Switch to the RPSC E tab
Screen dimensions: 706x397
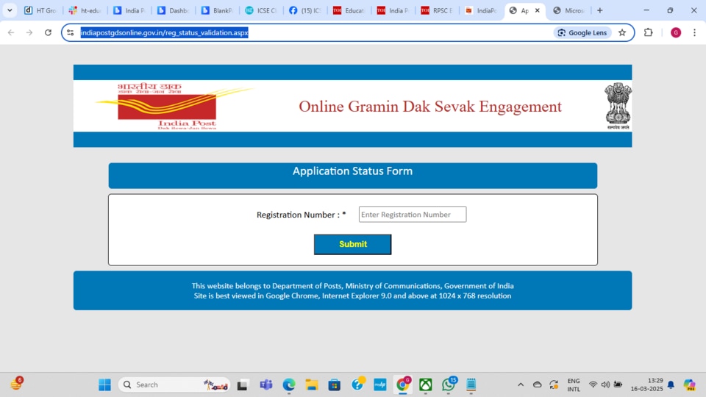(x=437, y=10)
